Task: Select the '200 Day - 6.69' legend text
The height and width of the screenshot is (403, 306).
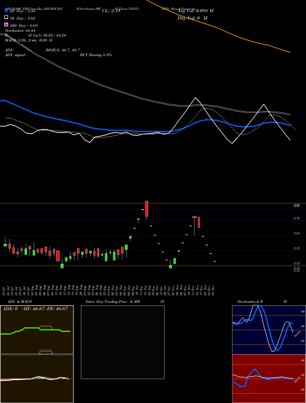Action: click(x=23, y=26)
